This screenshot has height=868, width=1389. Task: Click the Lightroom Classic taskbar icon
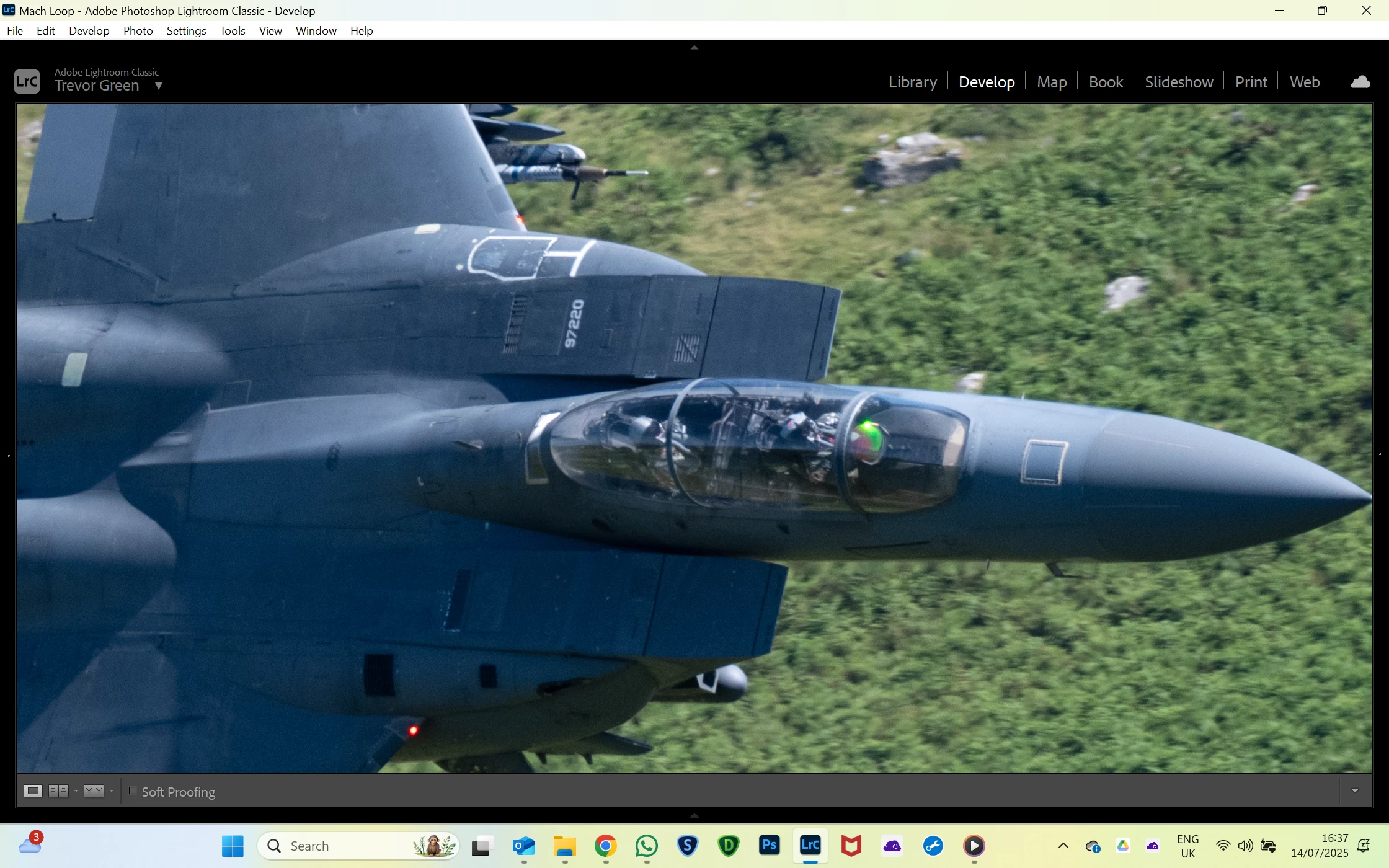point(810,845)
